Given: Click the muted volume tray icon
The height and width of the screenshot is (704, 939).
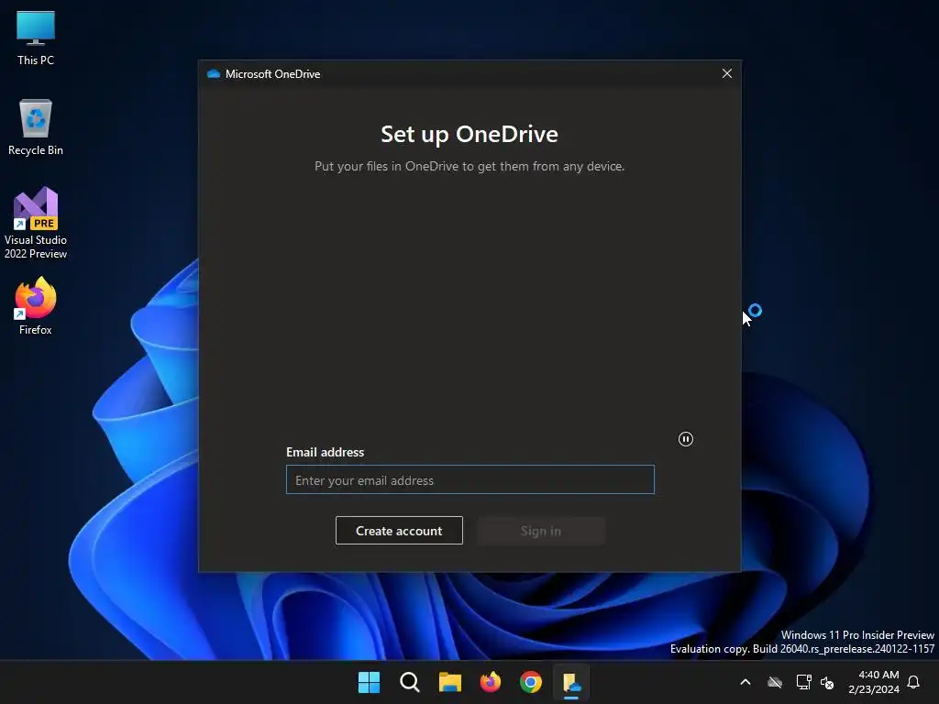Looking at the screenshot, I should (x=828, y=682).
